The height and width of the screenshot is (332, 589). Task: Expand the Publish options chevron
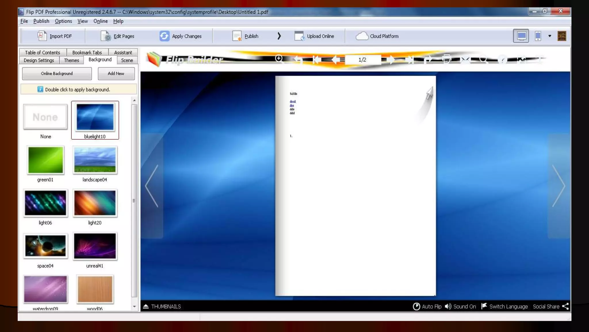point(279,36)
